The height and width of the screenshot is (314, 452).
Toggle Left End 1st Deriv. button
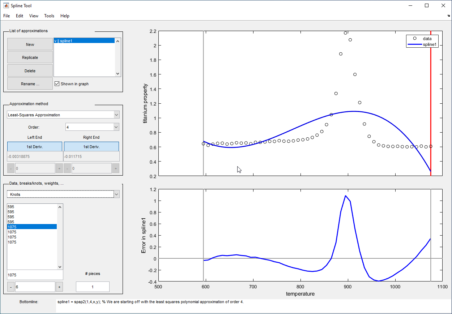35,147
